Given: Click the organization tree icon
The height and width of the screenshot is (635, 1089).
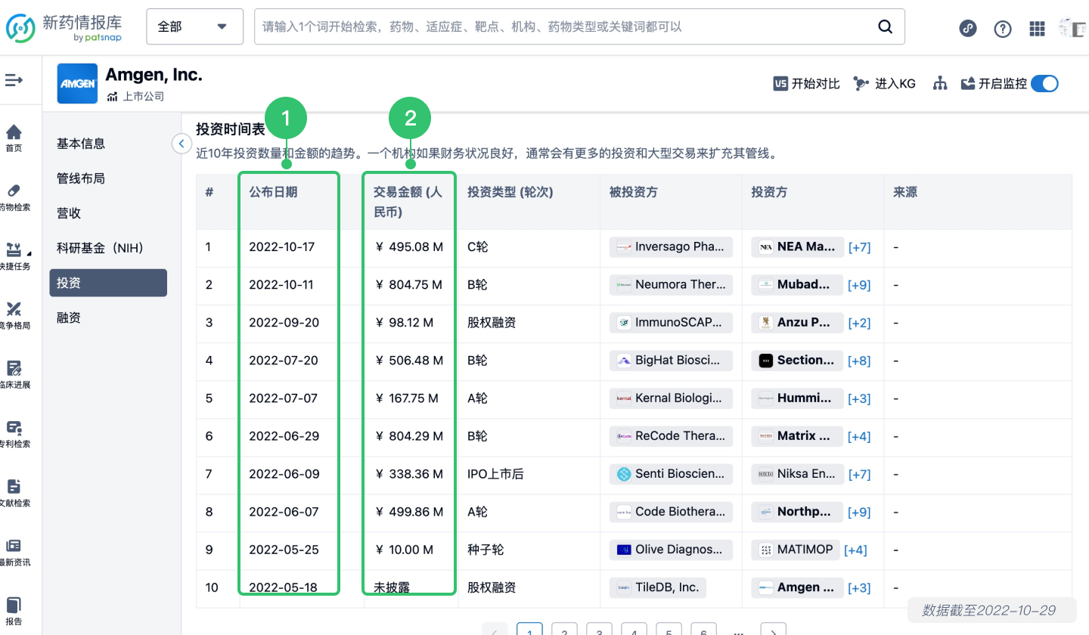Looking at the screenshot, I should tap(940, 83).
